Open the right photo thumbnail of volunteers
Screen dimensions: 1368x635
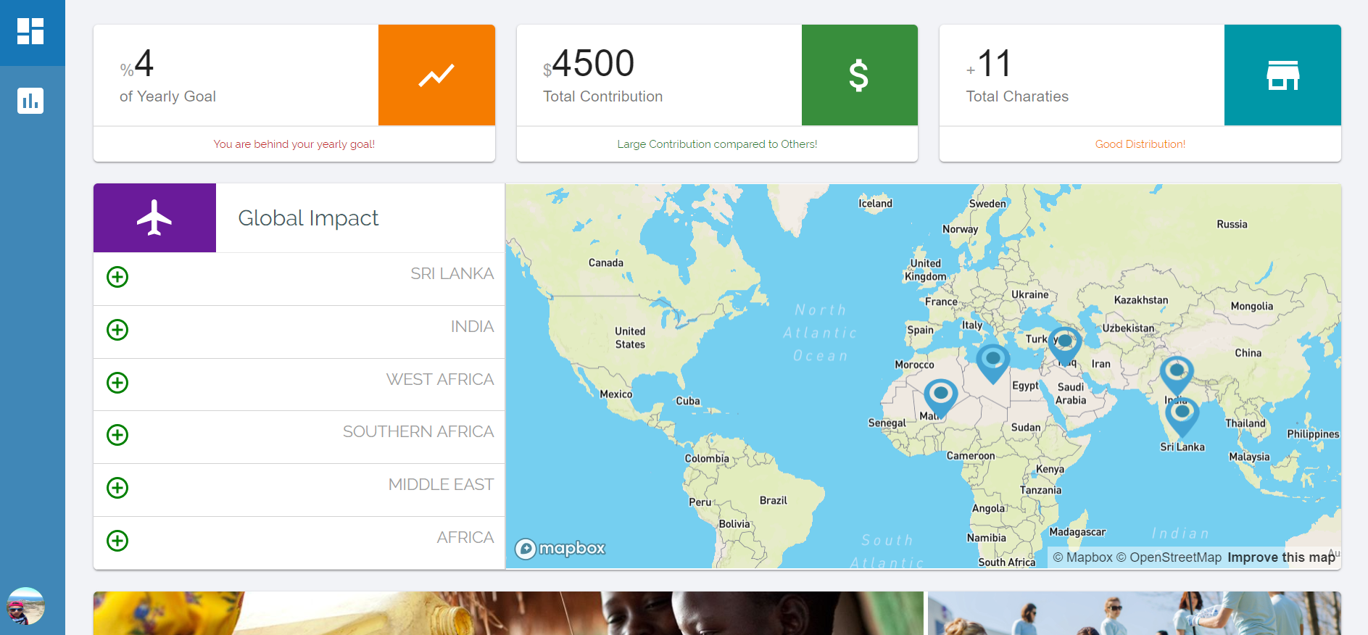coord(1135,613)
